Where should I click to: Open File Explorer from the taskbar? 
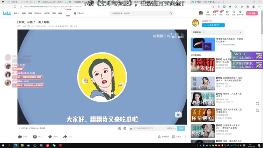(22, 145)
